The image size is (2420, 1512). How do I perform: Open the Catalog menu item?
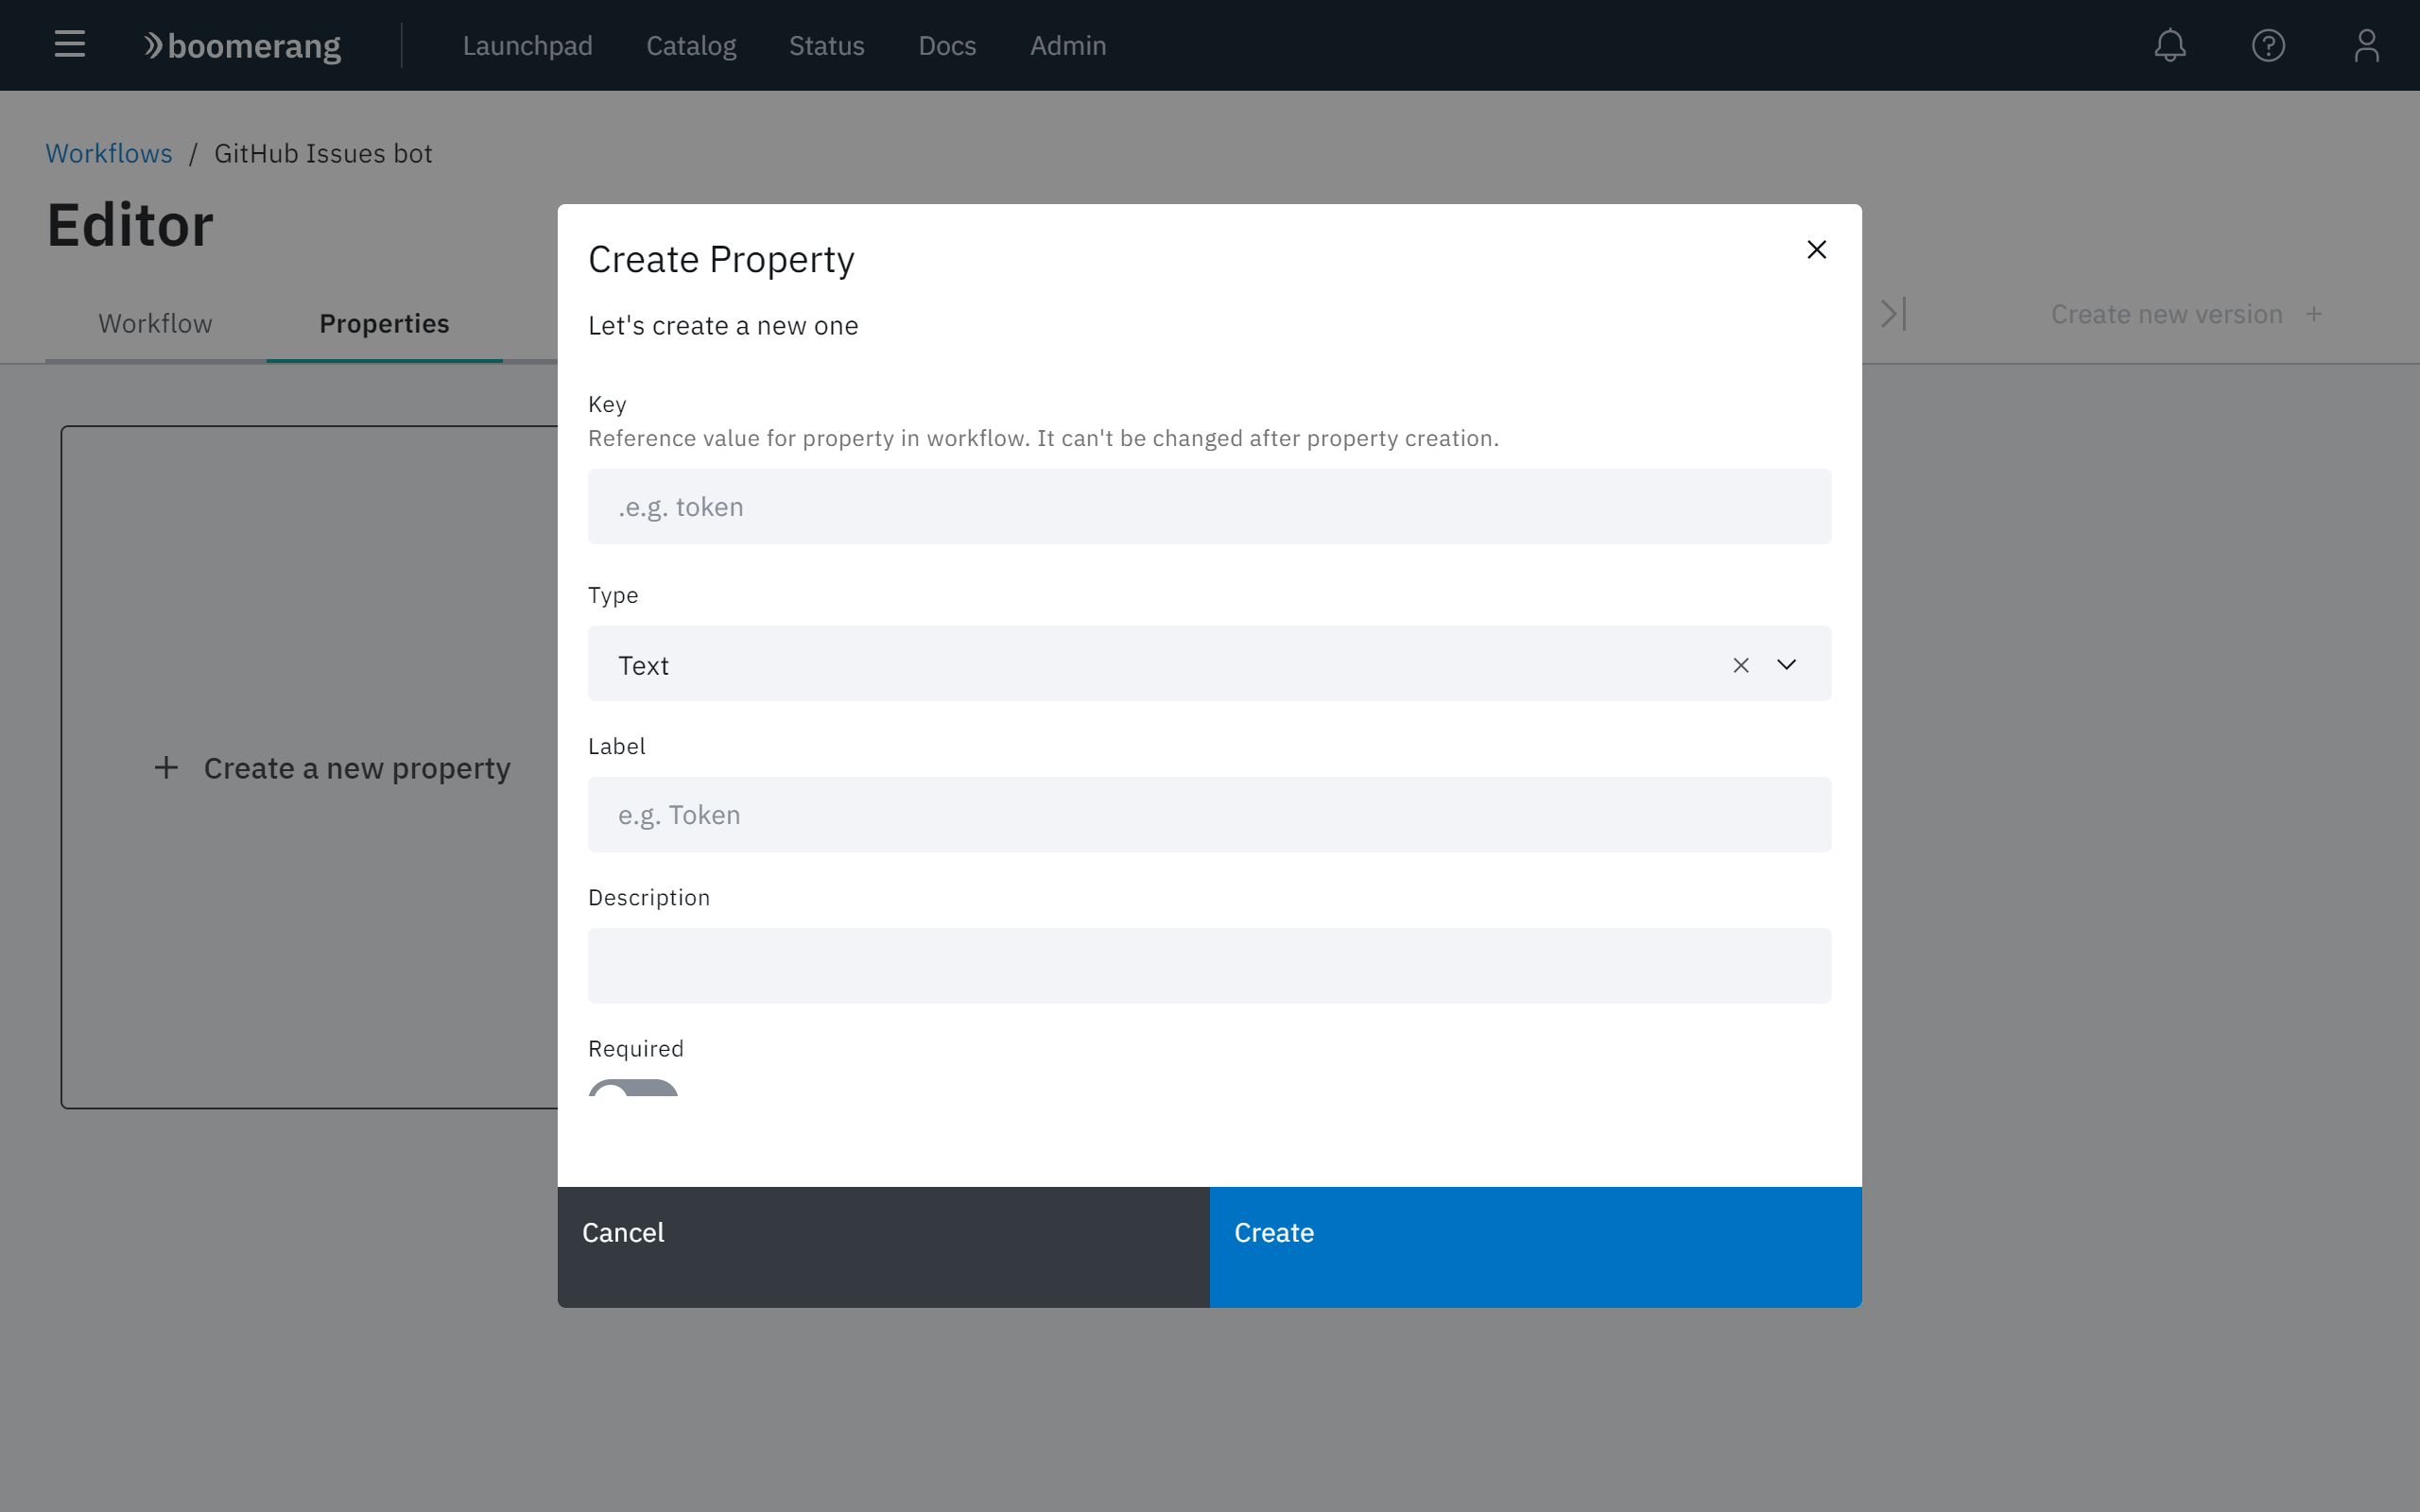coord(691,46)
